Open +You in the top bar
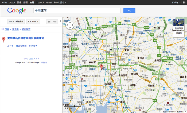 (4, 2)
